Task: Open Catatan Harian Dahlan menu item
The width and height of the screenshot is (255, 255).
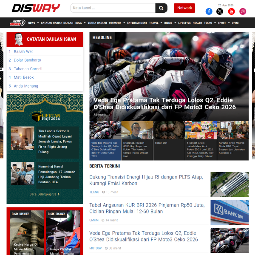Action: point(57,23)
